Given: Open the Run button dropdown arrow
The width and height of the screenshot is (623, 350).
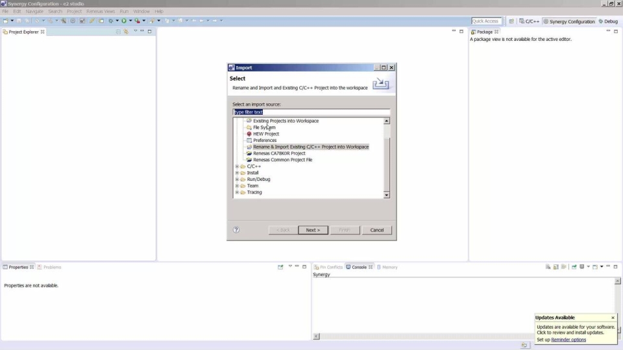Looking at the screenshot, I should (130, 21).
